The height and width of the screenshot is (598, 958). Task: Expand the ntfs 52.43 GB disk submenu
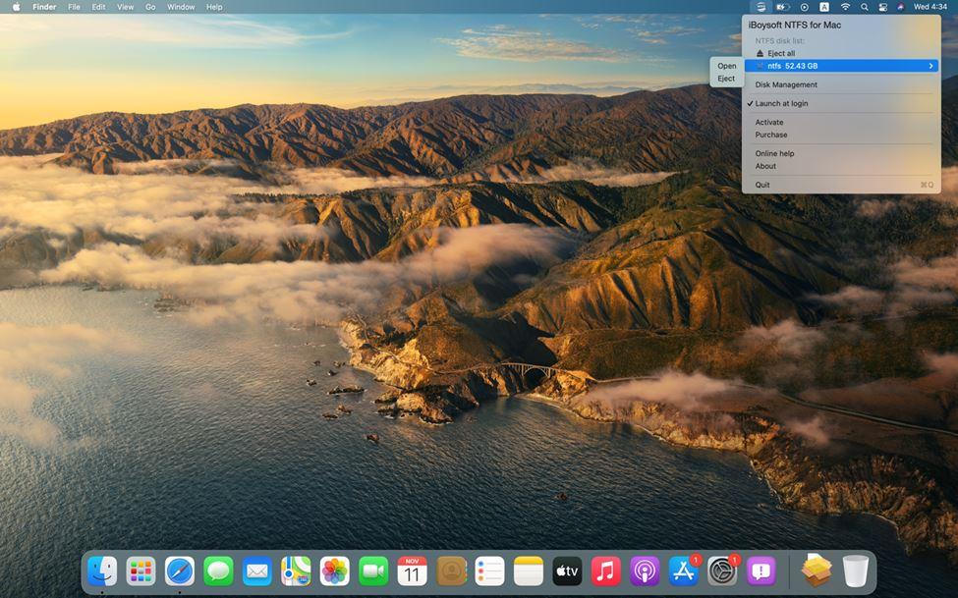[x=840, y=65]
